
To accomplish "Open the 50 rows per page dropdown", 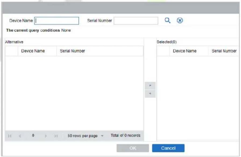I will pyautogui.click(x=85, y=136).
